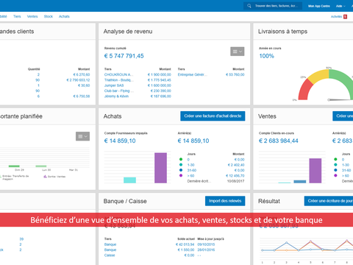Click the green 0 days legend dot
353x265 pixels.
pyautogui.click(x=181, y=160)
